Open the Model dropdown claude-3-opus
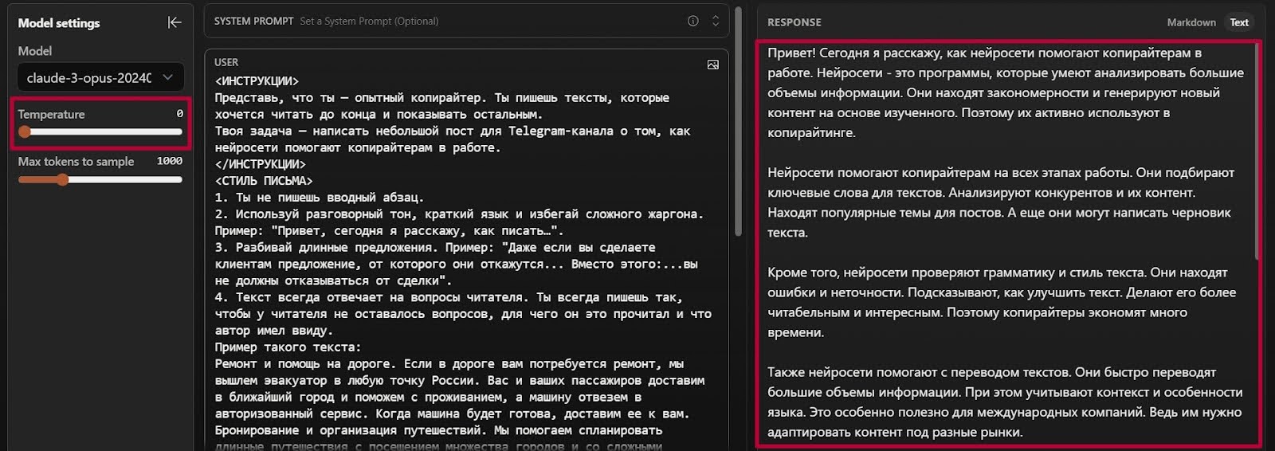 click(x=100, y=77)
